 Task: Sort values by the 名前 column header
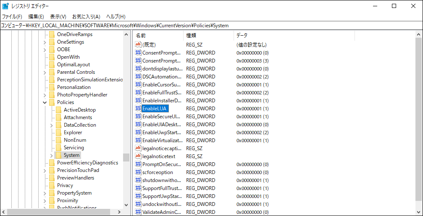pos(158,35)
